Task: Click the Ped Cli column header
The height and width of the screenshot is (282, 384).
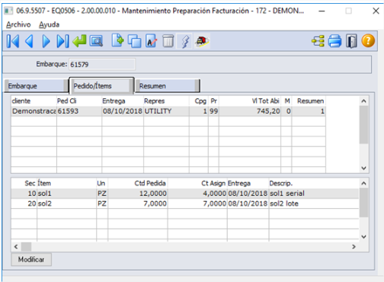Action: pyautogui.click(x=79, y=101)
